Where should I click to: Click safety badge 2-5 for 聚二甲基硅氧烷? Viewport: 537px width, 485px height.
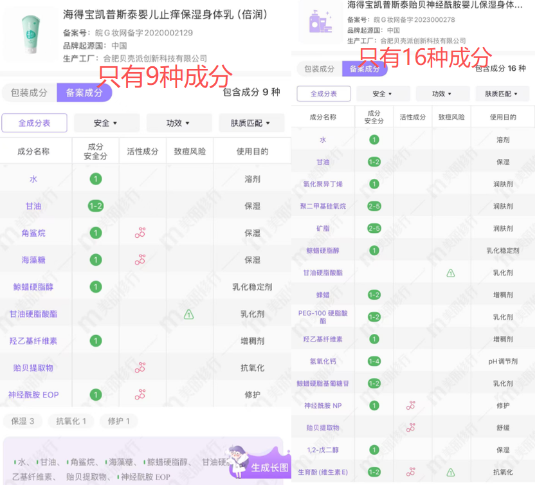374,206
